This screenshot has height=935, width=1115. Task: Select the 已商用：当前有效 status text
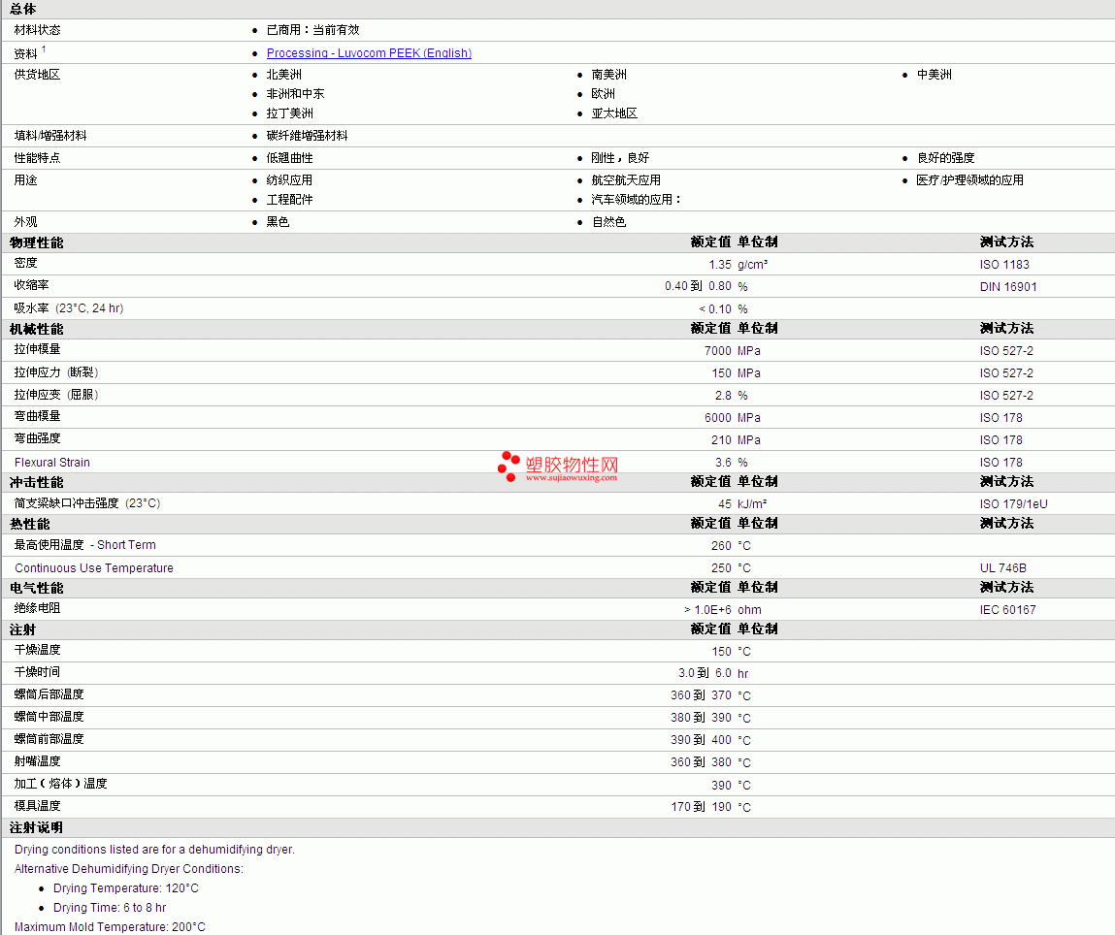point(312,30)
